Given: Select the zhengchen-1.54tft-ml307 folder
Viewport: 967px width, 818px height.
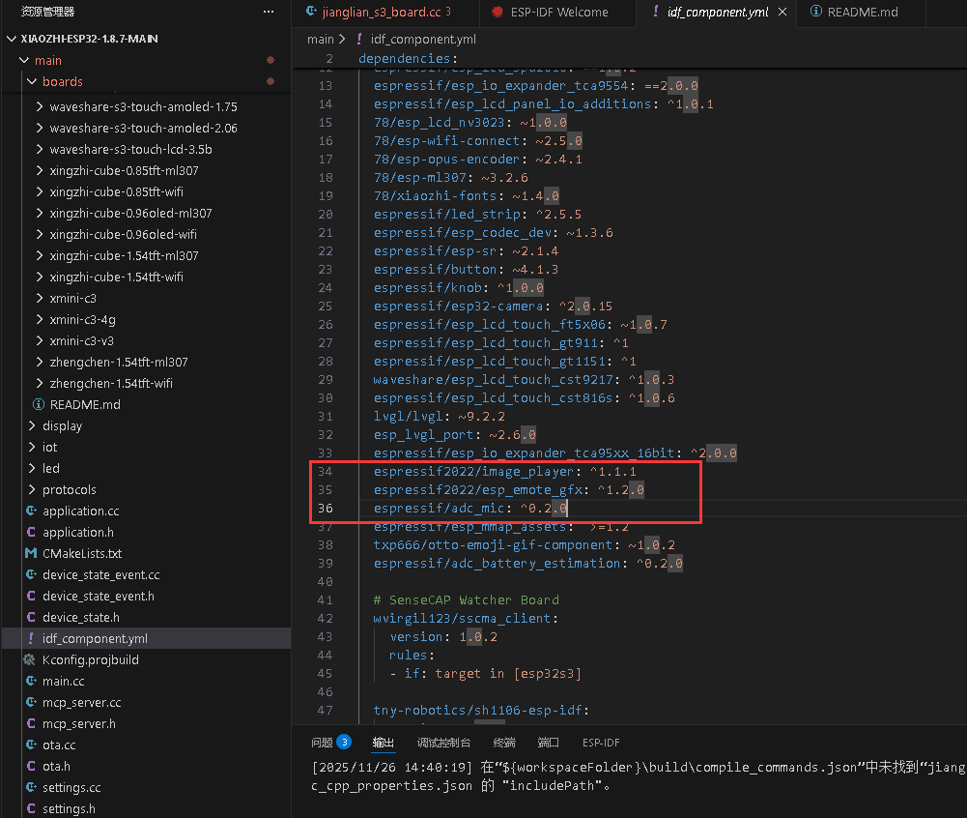Looking at the screenshot, I should 119,363.
